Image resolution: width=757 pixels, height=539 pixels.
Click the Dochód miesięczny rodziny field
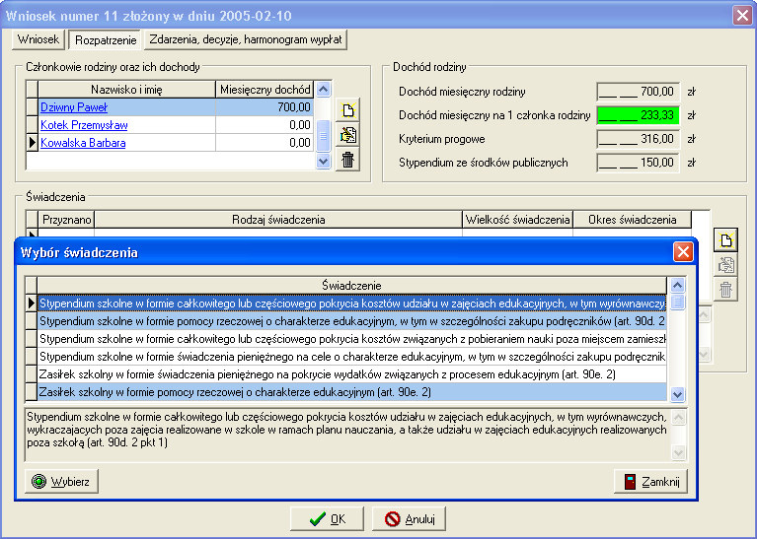(639, 92)
